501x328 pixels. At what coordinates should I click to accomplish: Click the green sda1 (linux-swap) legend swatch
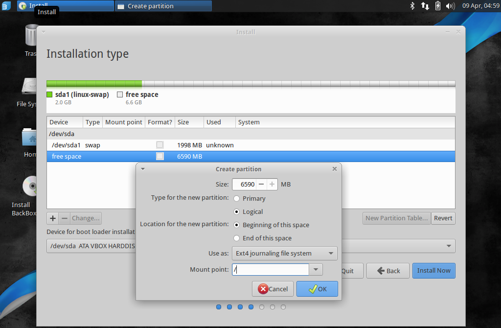49,94
